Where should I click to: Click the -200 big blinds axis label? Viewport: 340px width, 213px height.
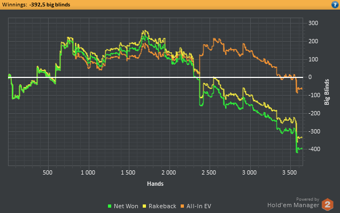[314, 113]
